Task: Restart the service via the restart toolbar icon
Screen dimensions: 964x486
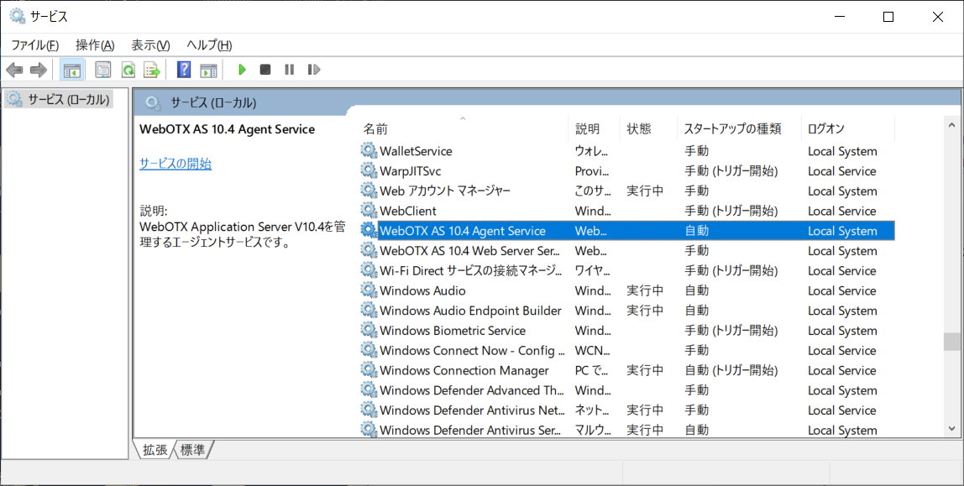Action: (x=313, y=69)
